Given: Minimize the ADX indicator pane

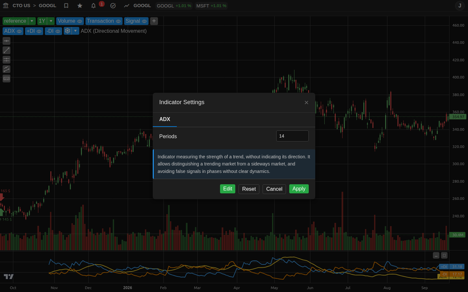Looking at the screenshot, I should (x=436, y=255).
